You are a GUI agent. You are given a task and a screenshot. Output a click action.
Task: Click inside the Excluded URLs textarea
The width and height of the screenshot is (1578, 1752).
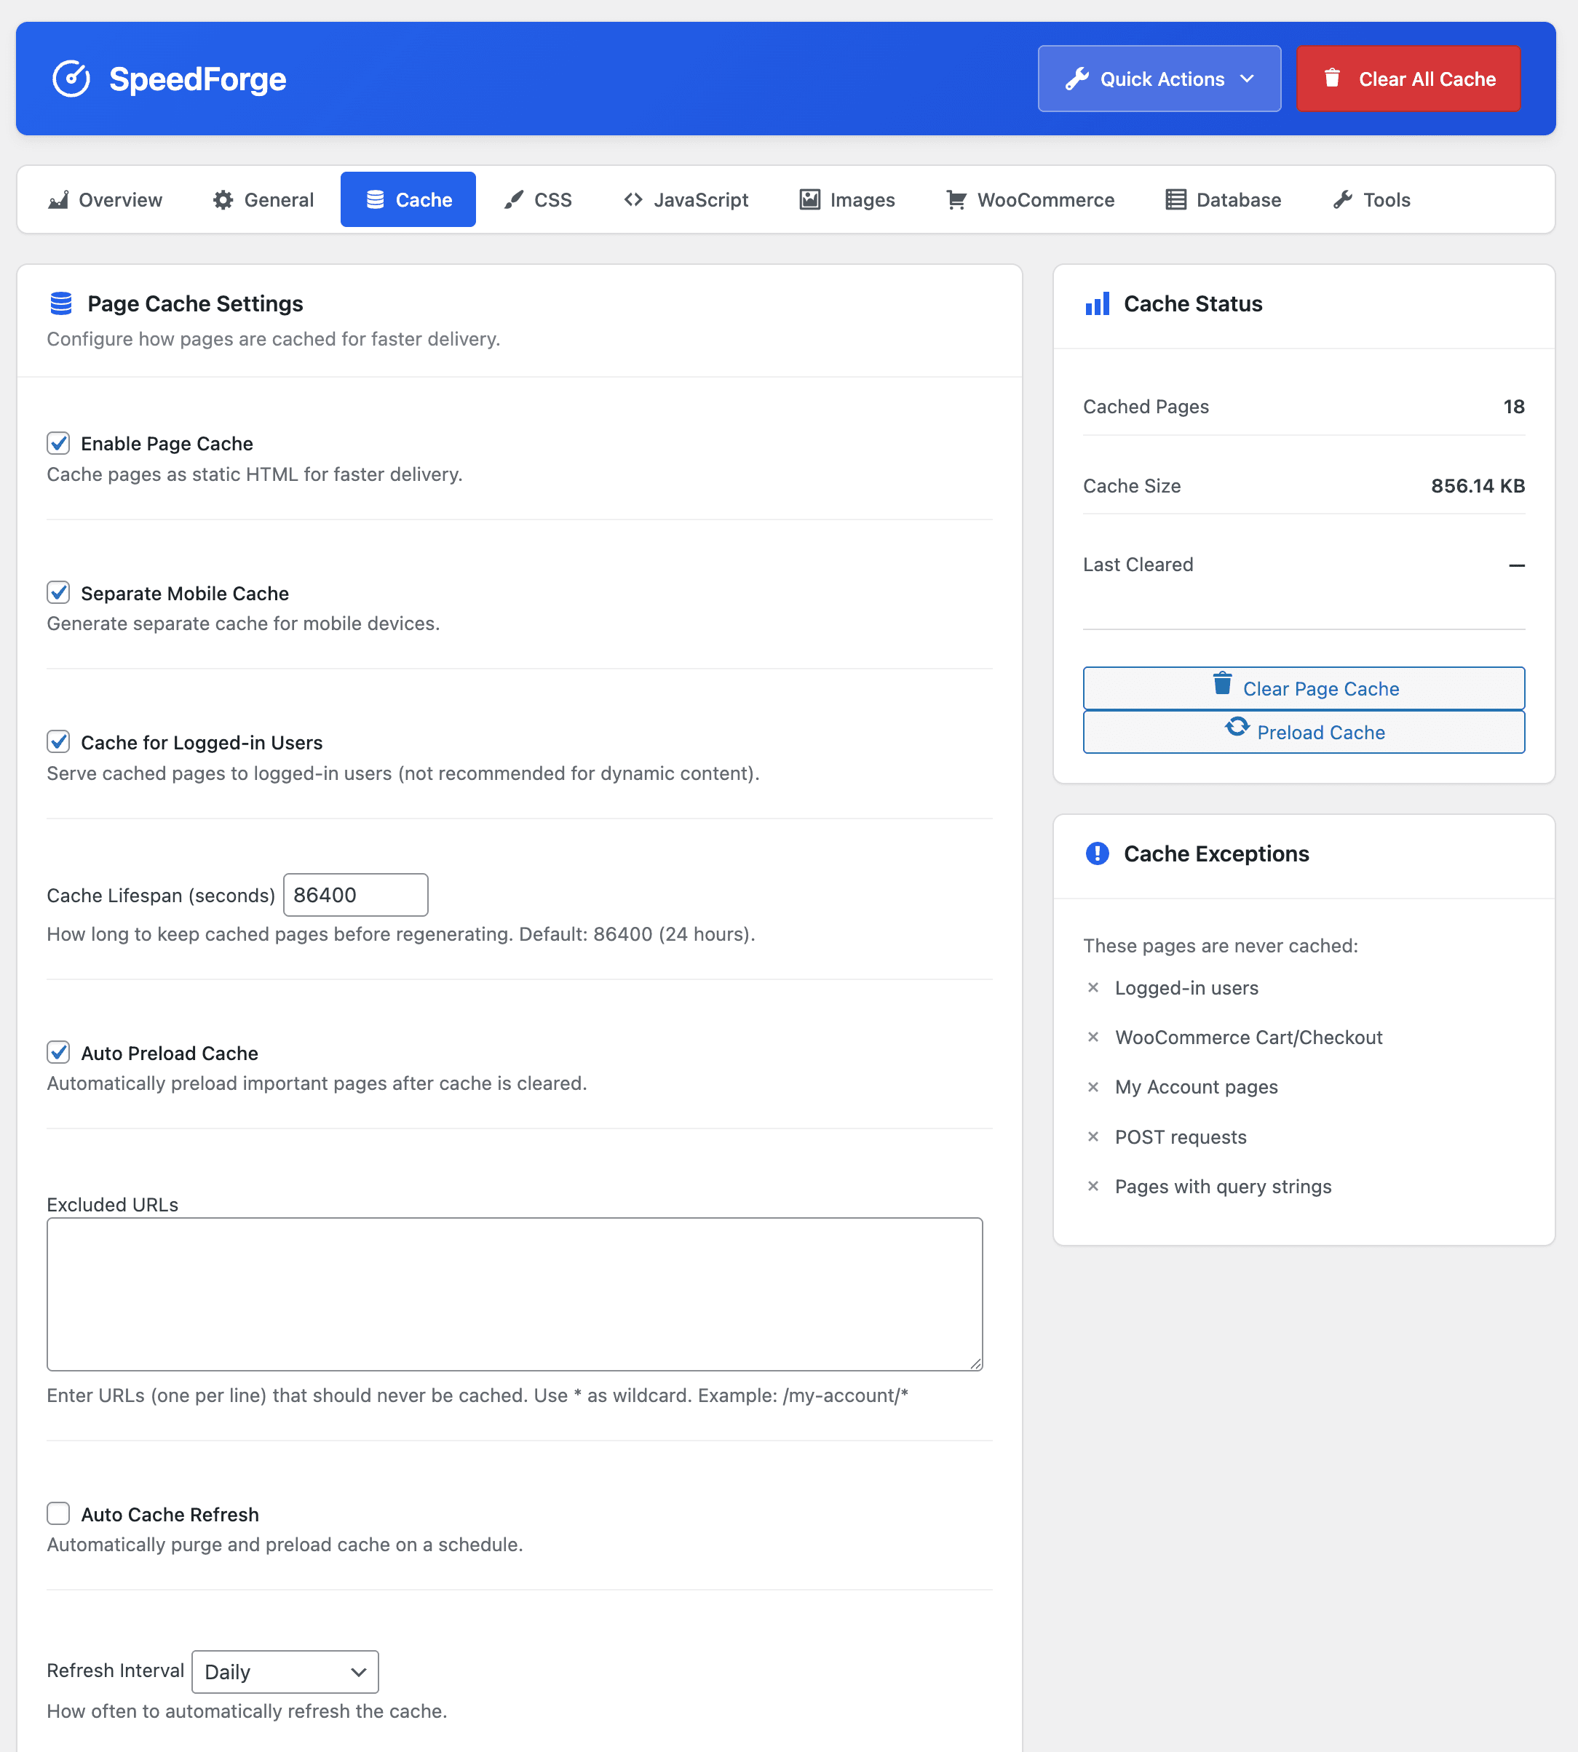(514, 1294)
